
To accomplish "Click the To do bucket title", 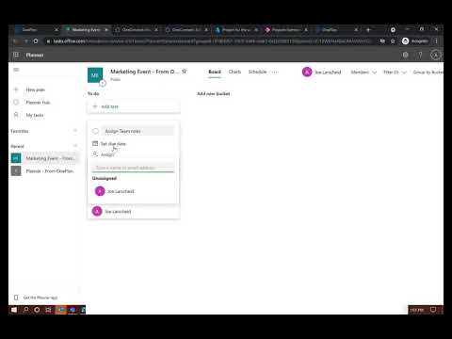I will coord(93,93).
